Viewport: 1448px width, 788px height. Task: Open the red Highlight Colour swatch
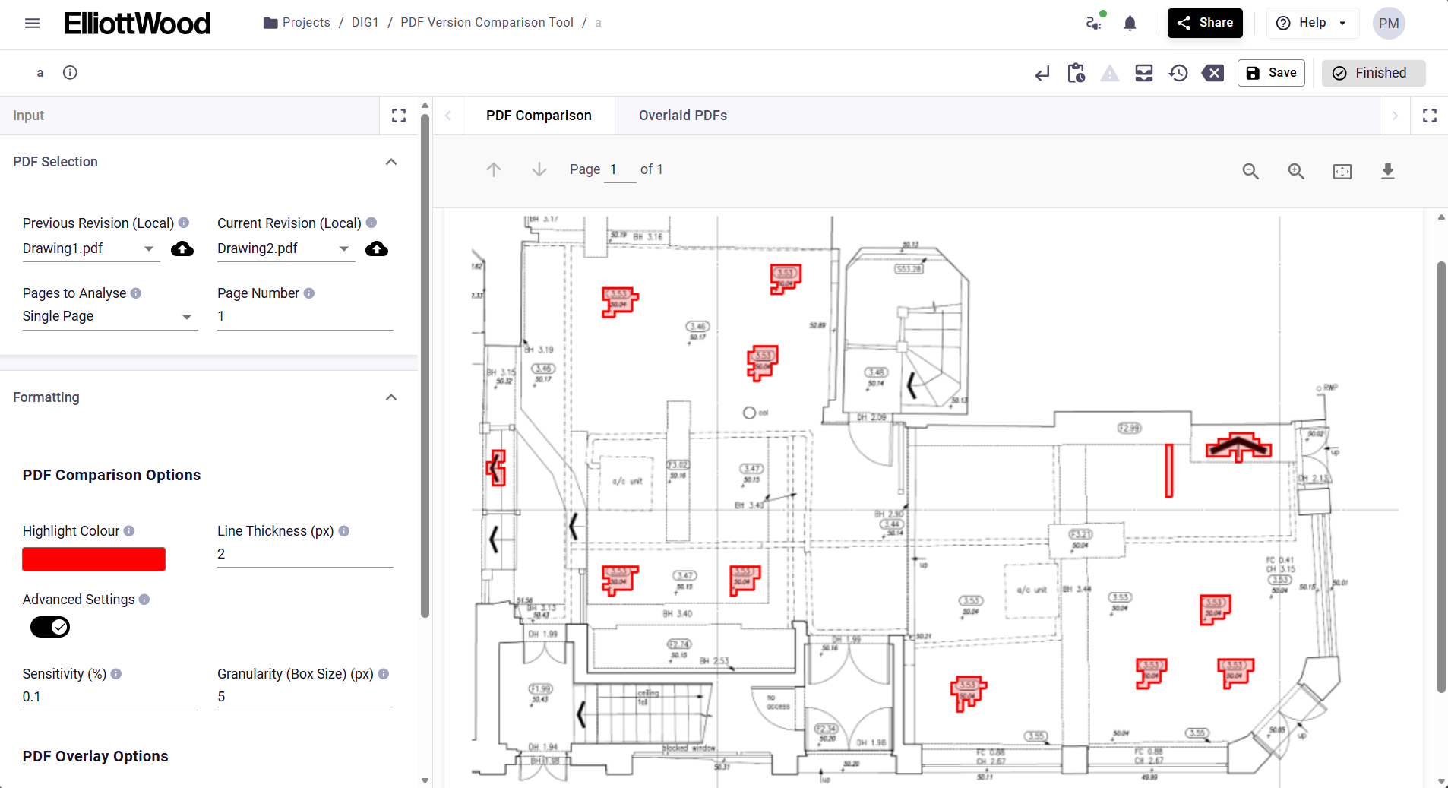(x=94, y=559)
